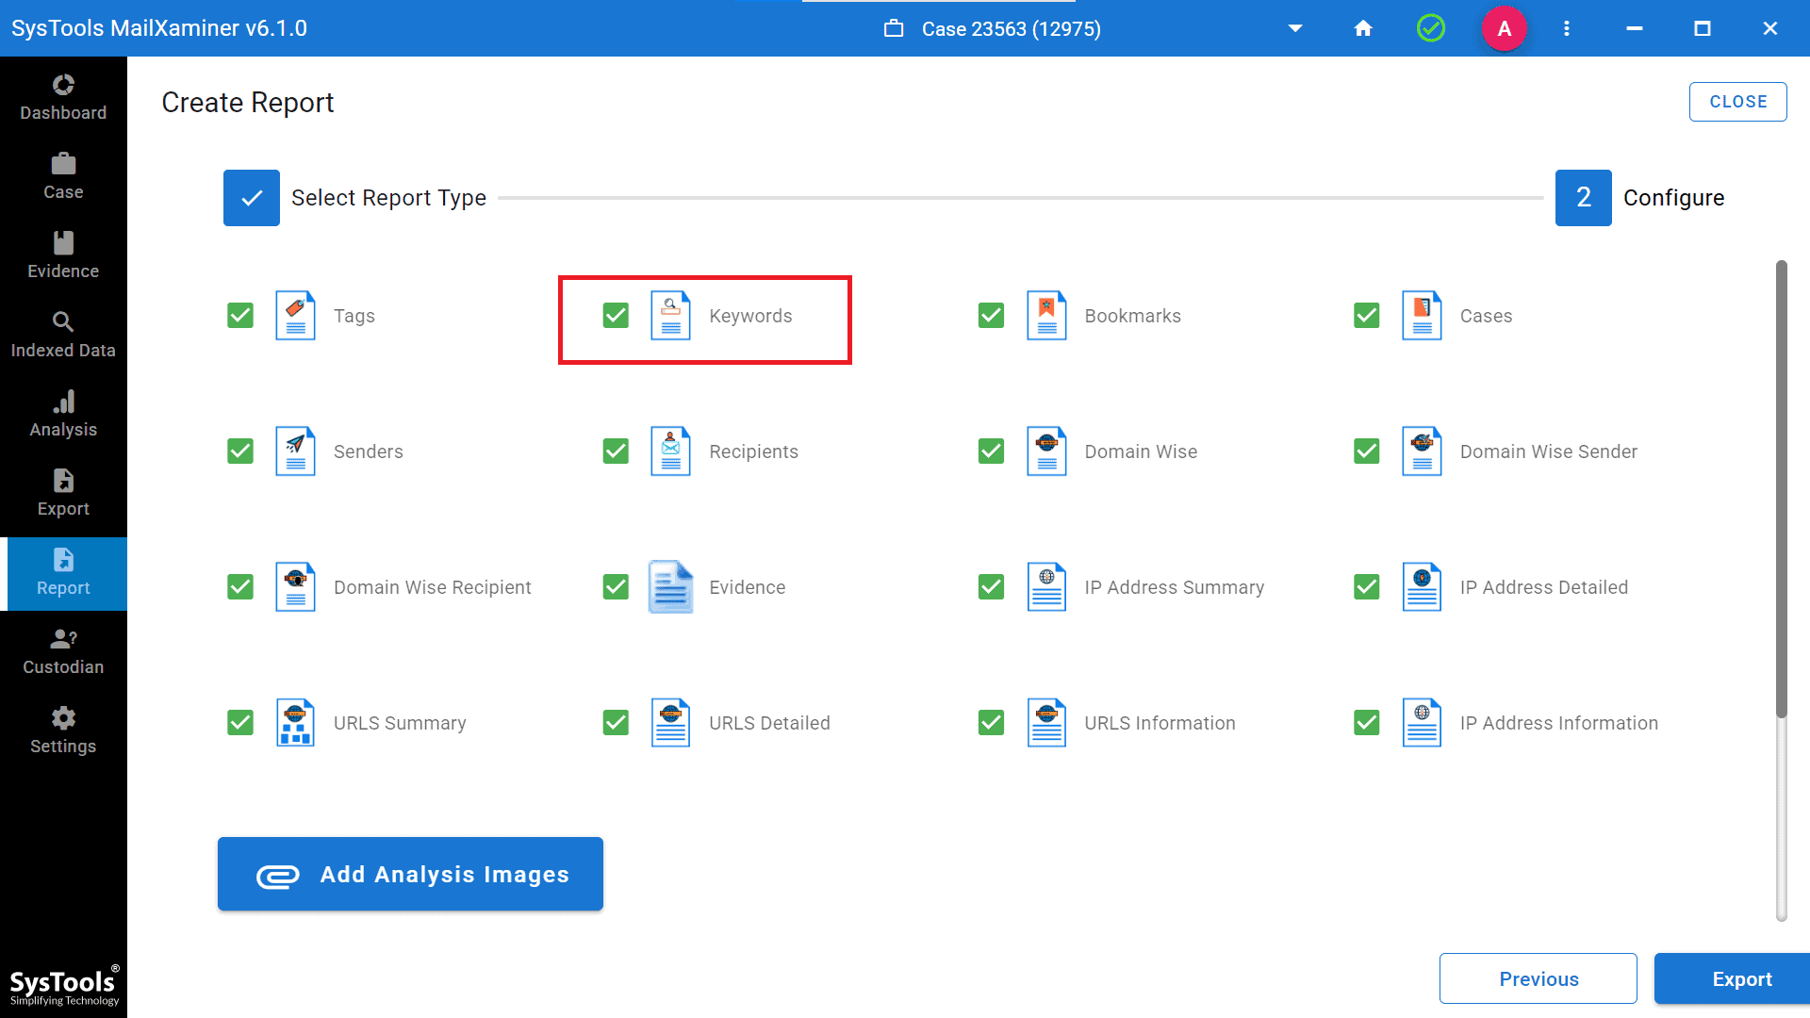Expand the case selector dropdown arrow
Viewport: 1810px width, 1018px height.
[x=1295, y=28]
